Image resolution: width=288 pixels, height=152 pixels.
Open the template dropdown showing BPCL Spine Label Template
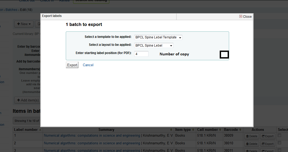[x=158, y=37]
